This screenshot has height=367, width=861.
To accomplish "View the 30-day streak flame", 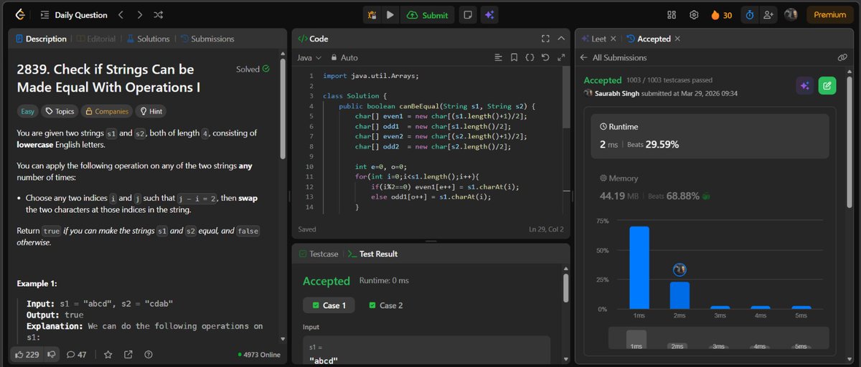I will (x=721, y=14).
